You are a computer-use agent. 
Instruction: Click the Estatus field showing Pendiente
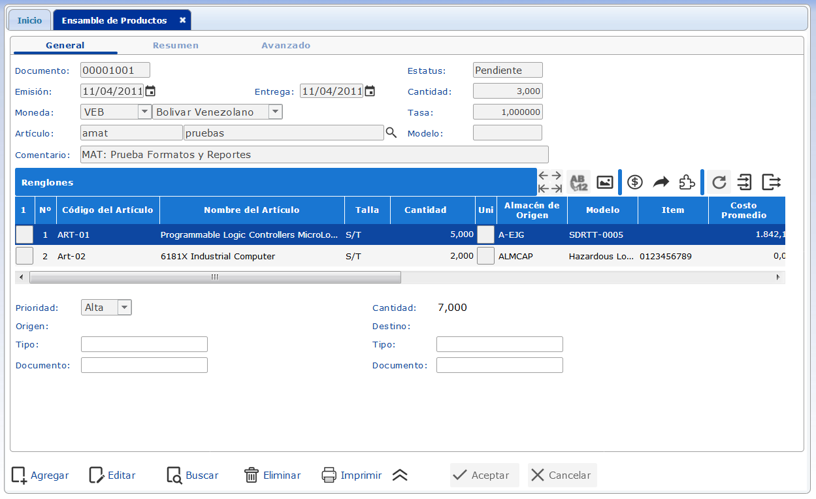508,70
